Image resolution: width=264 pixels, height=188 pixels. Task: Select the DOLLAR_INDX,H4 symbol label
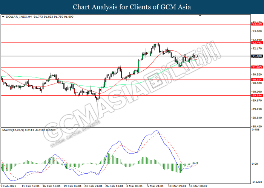19,17
